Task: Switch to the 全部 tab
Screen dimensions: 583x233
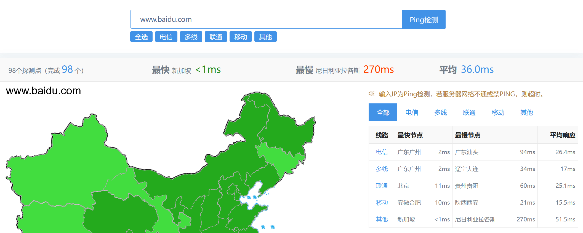Action: coord(383,112)
